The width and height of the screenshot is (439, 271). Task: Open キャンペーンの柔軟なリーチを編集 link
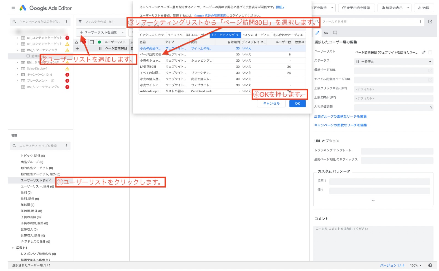(x=341, y=125)
